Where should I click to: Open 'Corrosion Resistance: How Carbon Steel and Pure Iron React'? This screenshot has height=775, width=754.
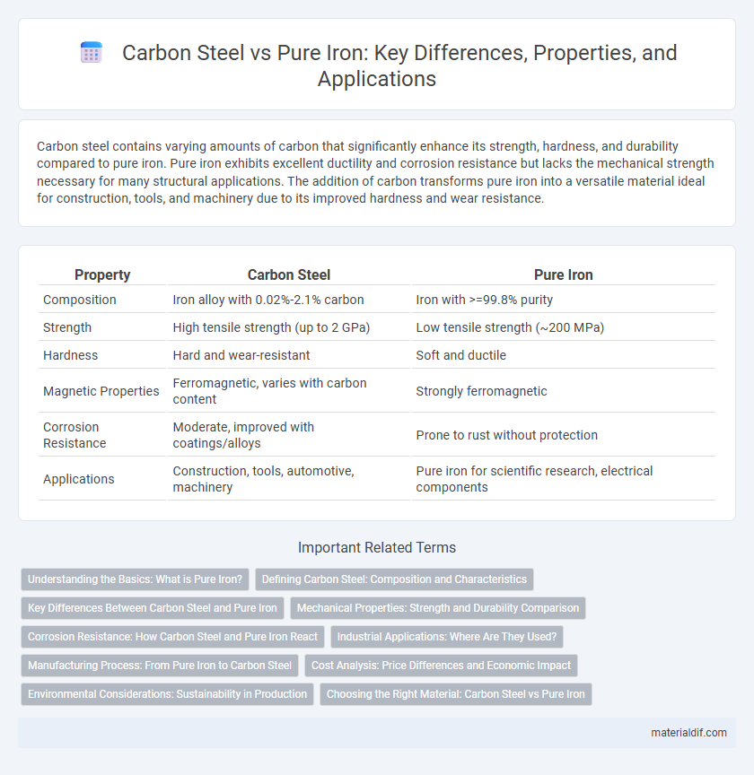(x=172, y=637)
